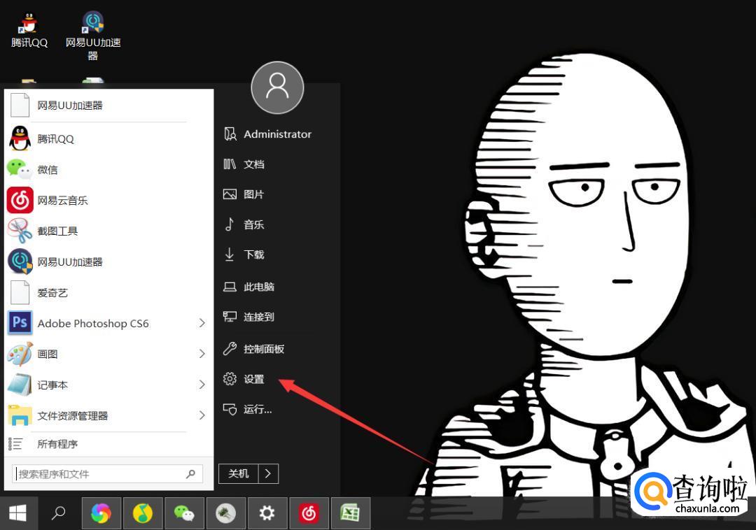
Task: Open Excel from the taskbar
Action: (349, 514)
